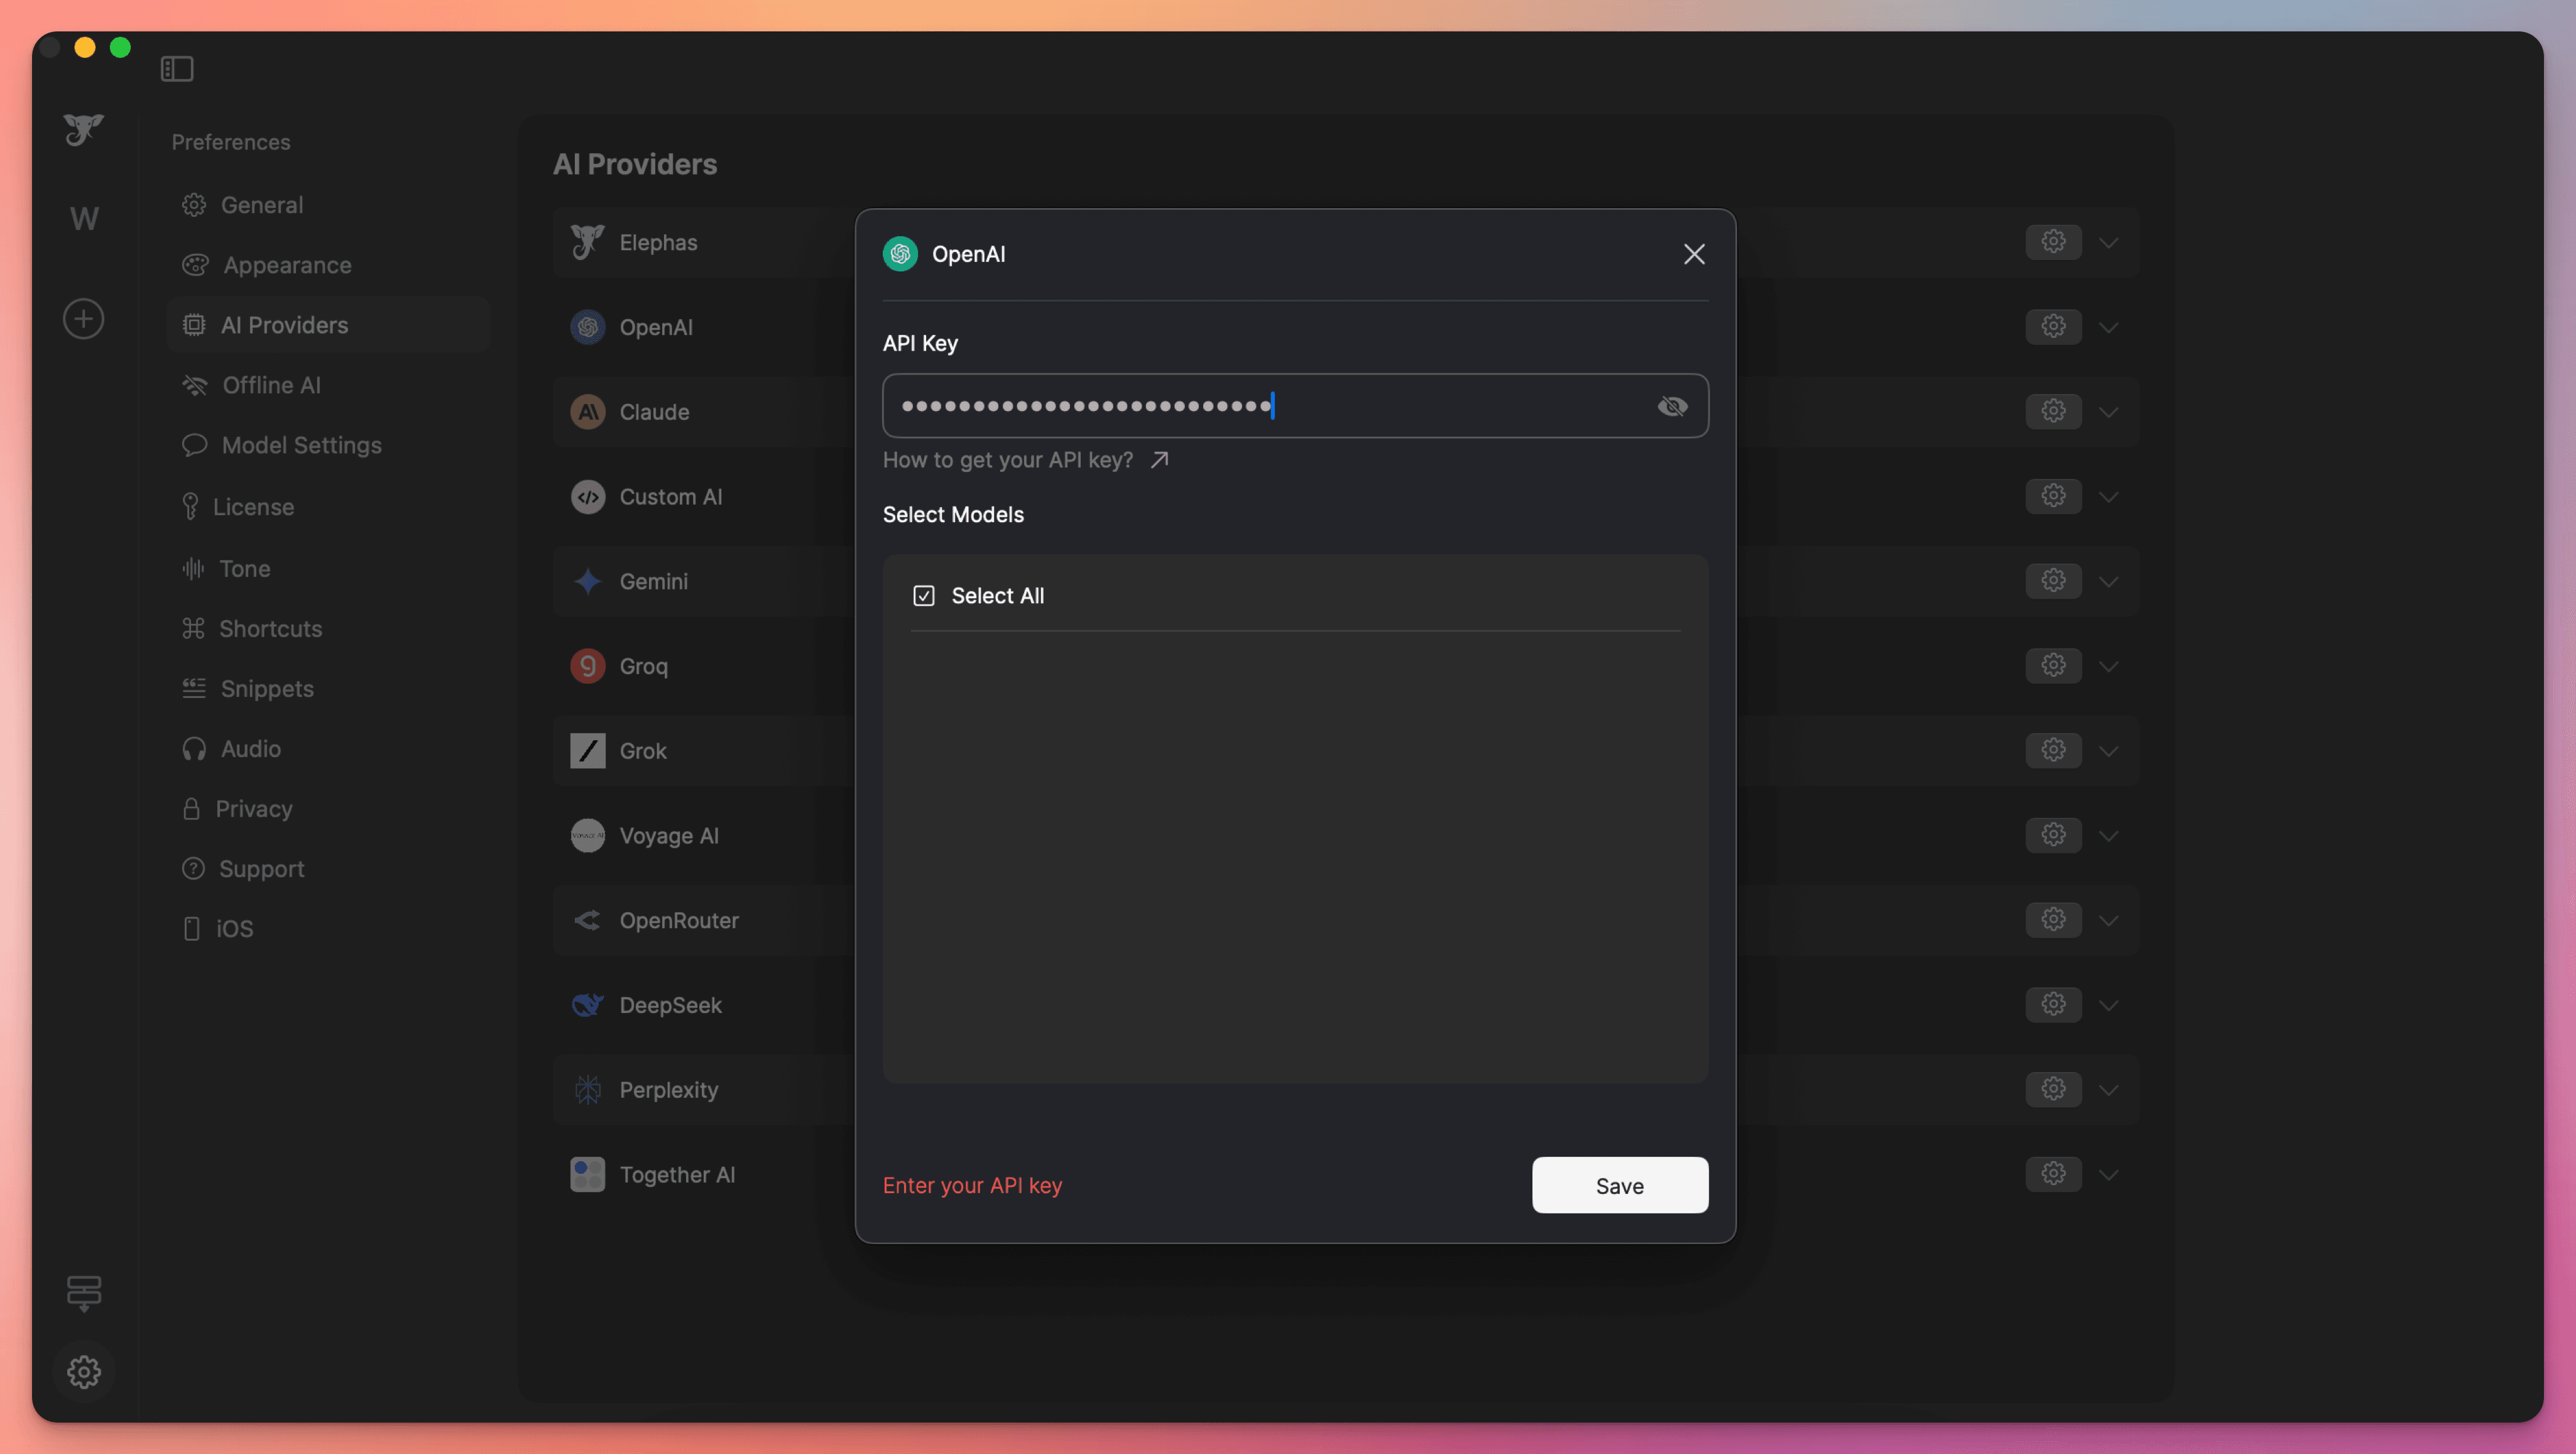The height and width of the screenshot is (1454, 2576).
Task: Open Together AI gear settings
Action: [2053, 1174]
